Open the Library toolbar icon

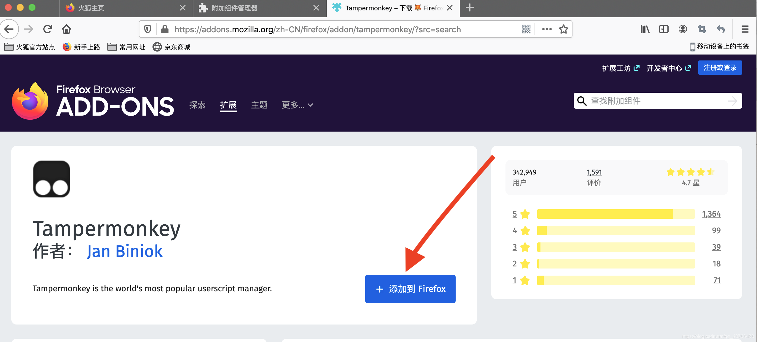tap(645, 29)
